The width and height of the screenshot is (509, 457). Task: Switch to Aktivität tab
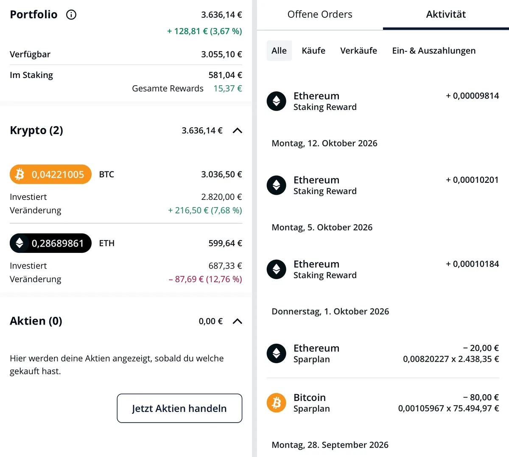pos(446,14)
